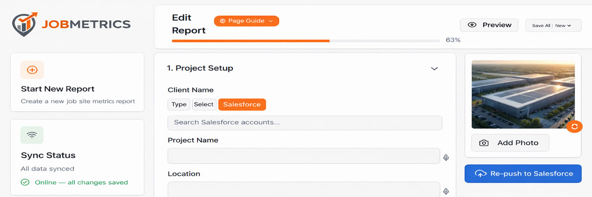Switch Client Name mode to Type
The height and width of the screenshot is (197, 592).
click(179, 104)
